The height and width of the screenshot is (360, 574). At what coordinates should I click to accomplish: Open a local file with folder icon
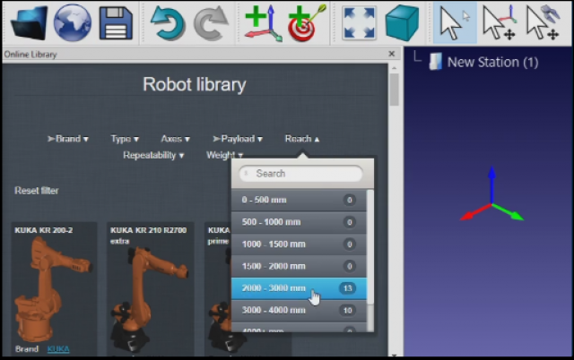point(30,22)
